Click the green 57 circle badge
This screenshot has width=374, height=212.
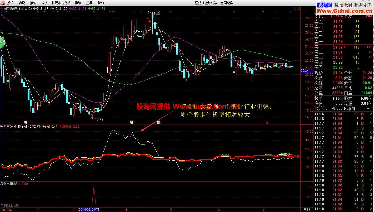coord(2,42)
